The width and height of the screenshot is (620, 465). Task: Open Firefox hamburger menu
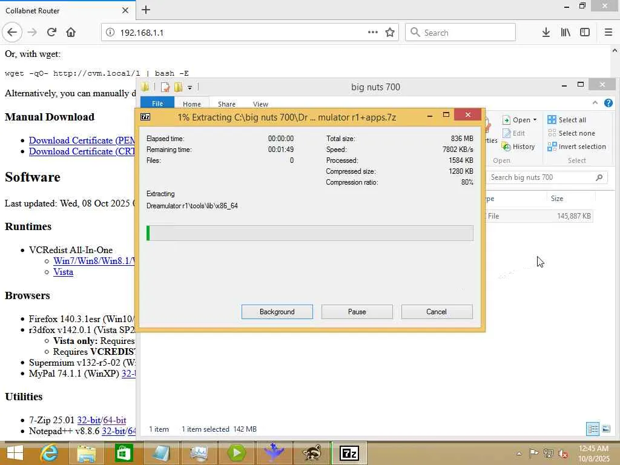[608, 33]
